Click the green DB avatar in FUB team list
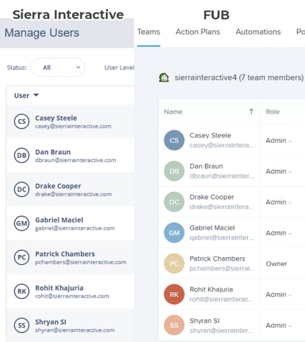Screen dimensions: 305x342 (174, 171)
